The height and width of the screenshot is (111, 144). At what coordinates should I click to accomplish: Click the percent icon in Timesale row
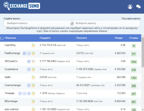pos(29,93)
